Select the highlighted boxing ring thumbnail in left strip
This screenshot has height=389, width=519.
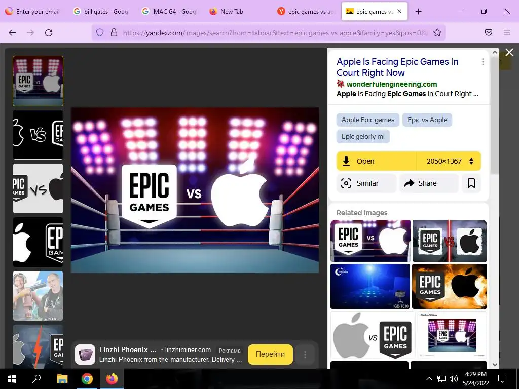click(x=38, y=81)
